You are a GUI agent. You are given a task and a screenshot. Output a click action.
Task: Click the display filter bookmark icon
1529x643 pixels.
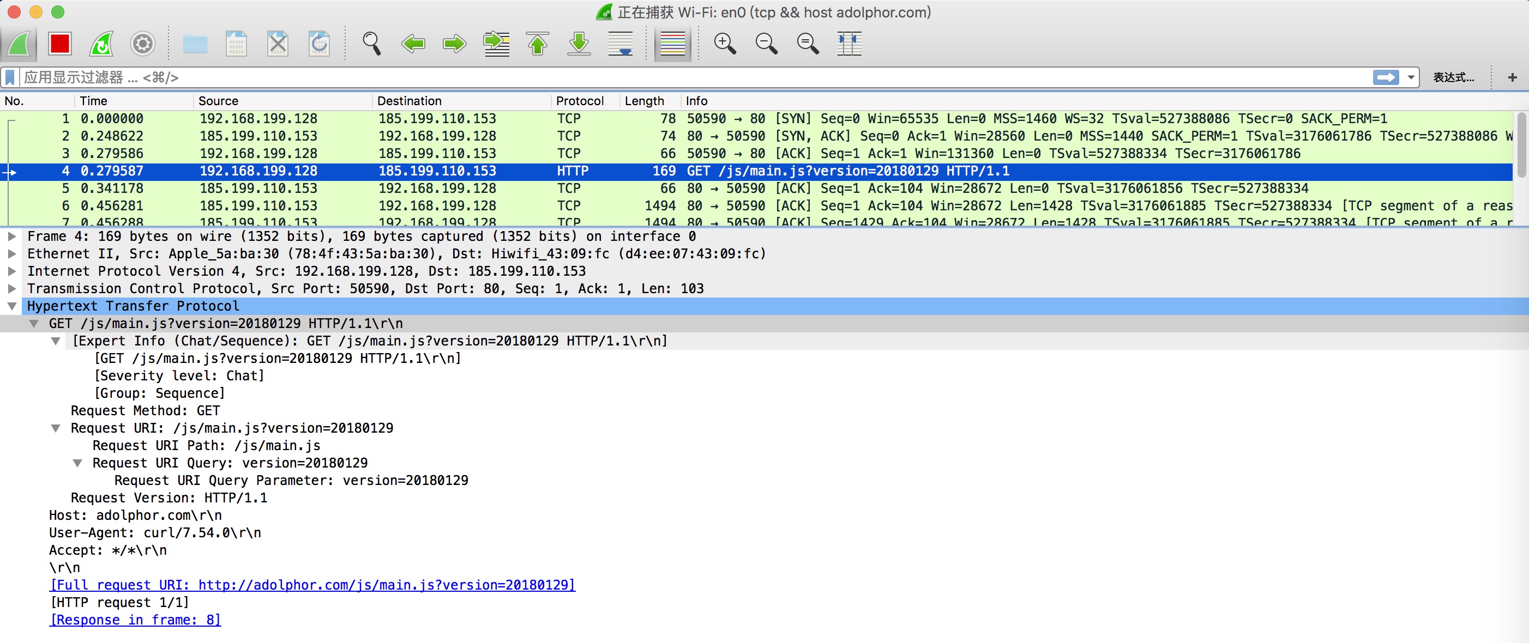(x=10, y=78)
